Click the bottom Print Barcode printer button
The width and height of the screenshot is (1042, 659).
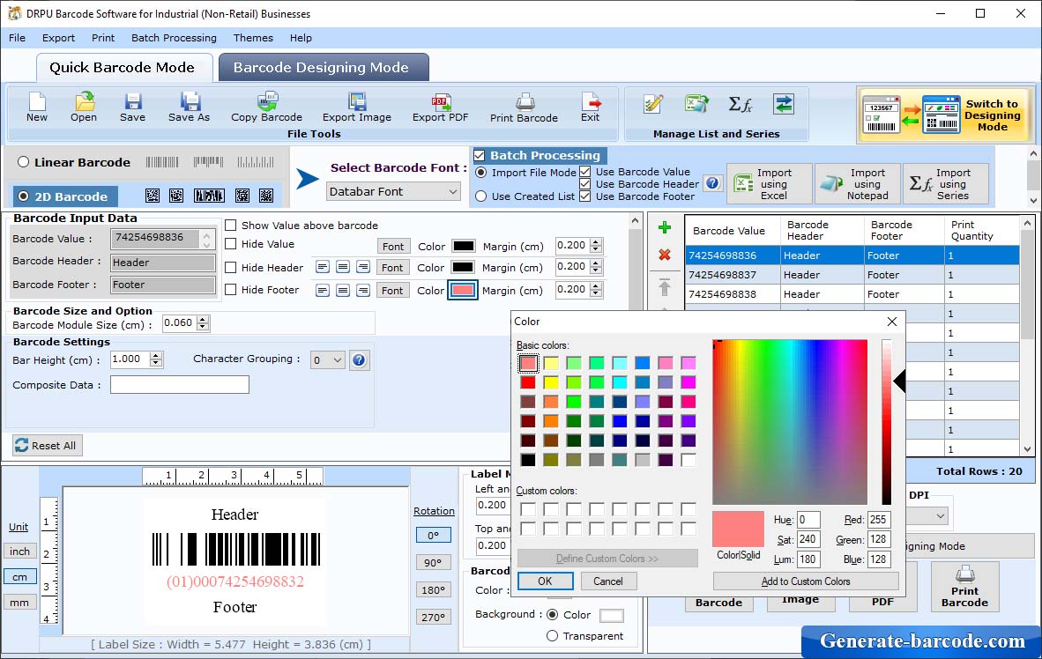965,587
